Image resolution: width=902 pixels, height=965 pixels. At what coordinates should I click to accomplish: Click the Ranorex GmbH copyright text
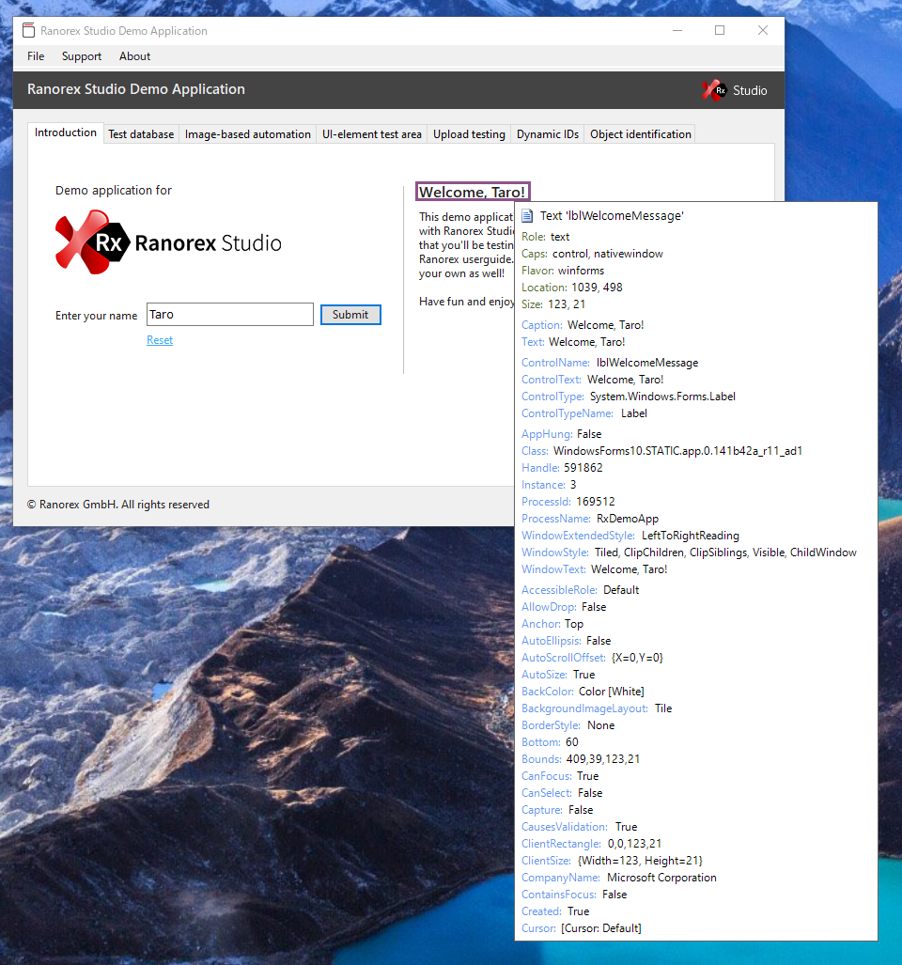(118, 505)
